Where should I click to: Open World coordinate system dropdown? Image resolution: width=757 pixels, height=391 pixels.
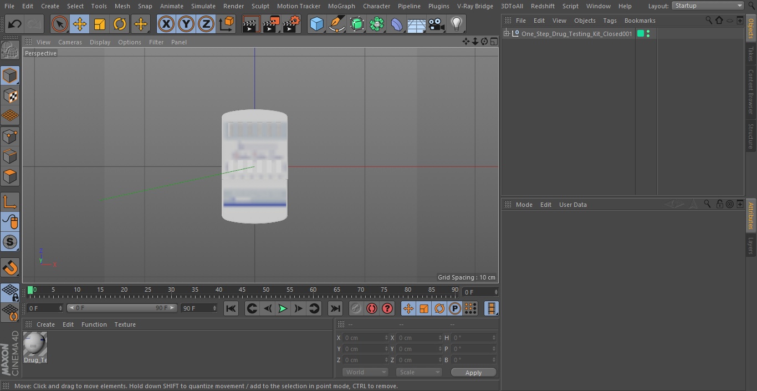coord(365,372)
